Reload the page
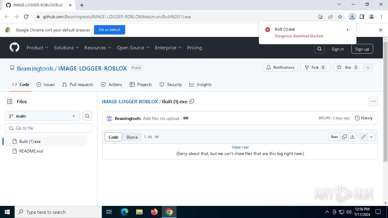This screenshot has width=388, height=218. pos(26,17)
